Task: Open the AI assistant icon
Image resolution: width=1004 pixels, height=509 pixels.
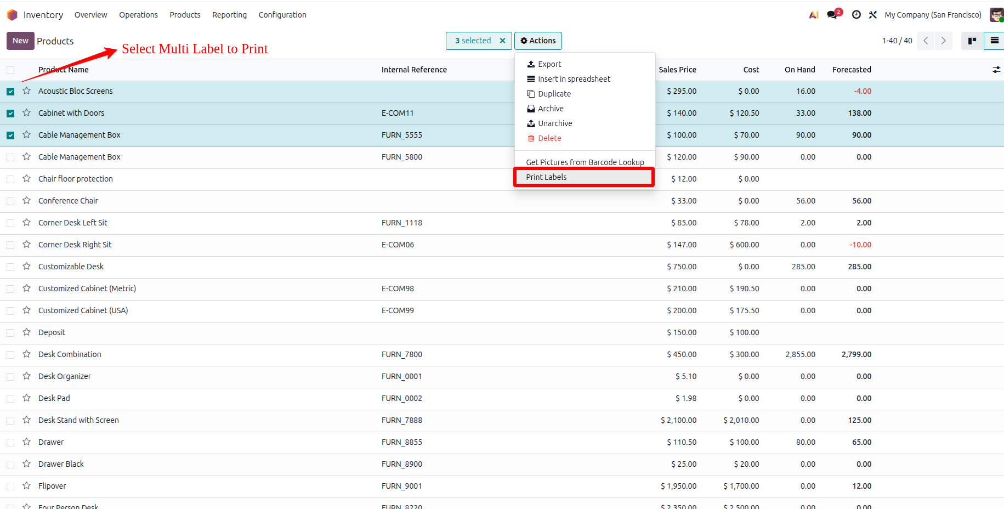Action: coord(814,15)
